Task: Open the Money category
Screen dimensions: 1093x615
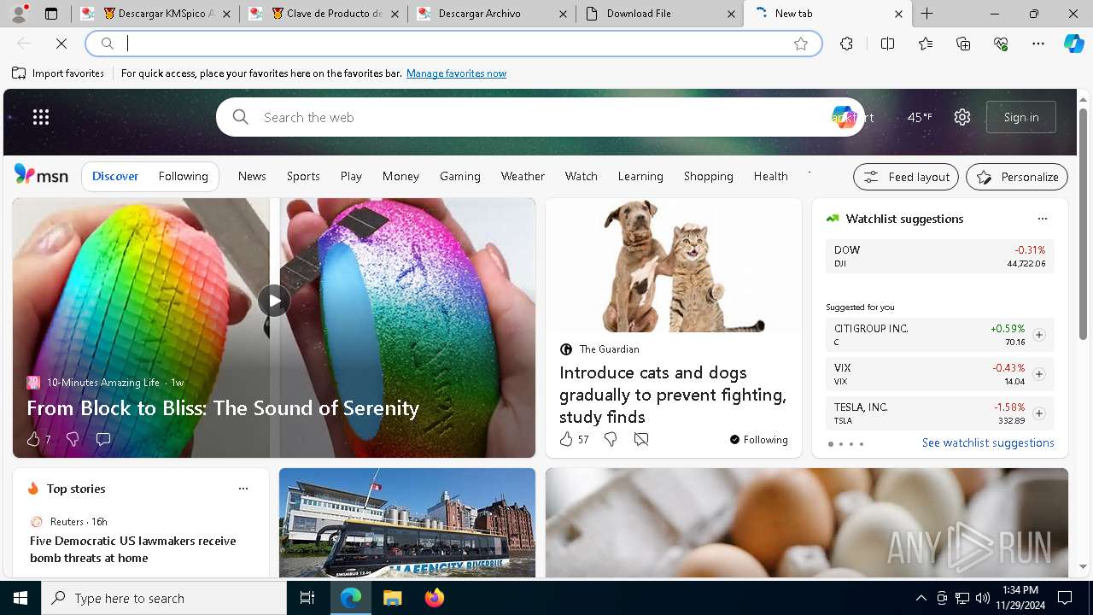Action: (x=400, y=176)
